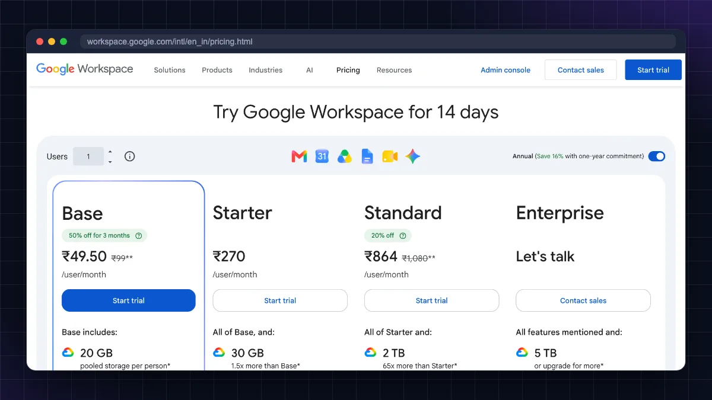Click the Enterprise plan heading

560,213
